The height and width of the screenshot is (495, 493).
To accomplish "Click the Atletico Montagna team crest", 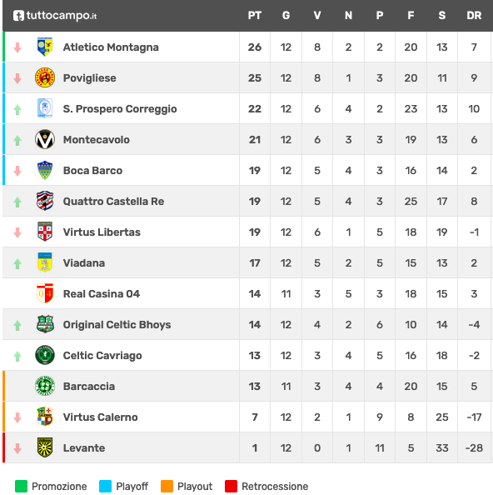I will [45, 47].
